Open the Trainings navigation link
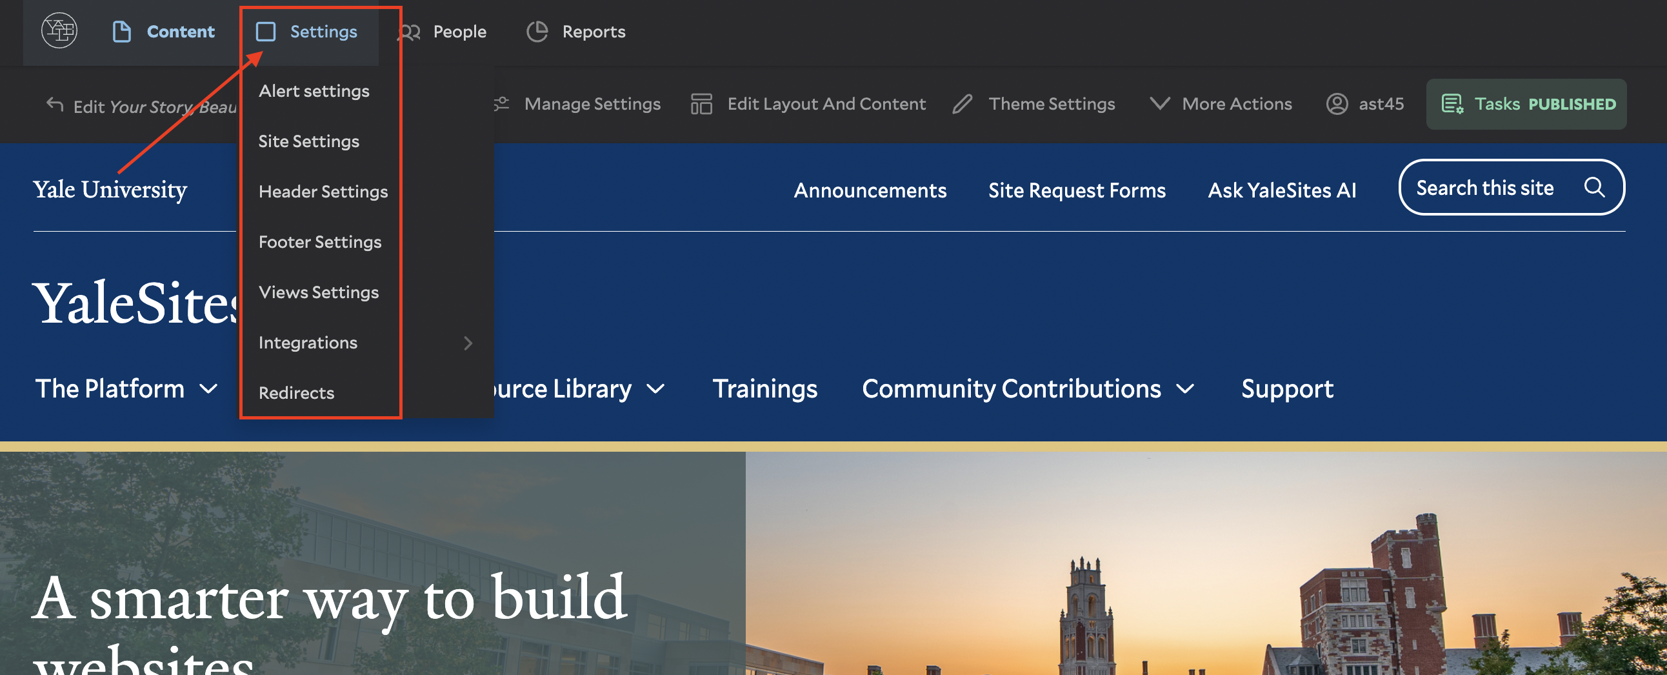This screenshot has width=1667, height=675. (765, 389)
